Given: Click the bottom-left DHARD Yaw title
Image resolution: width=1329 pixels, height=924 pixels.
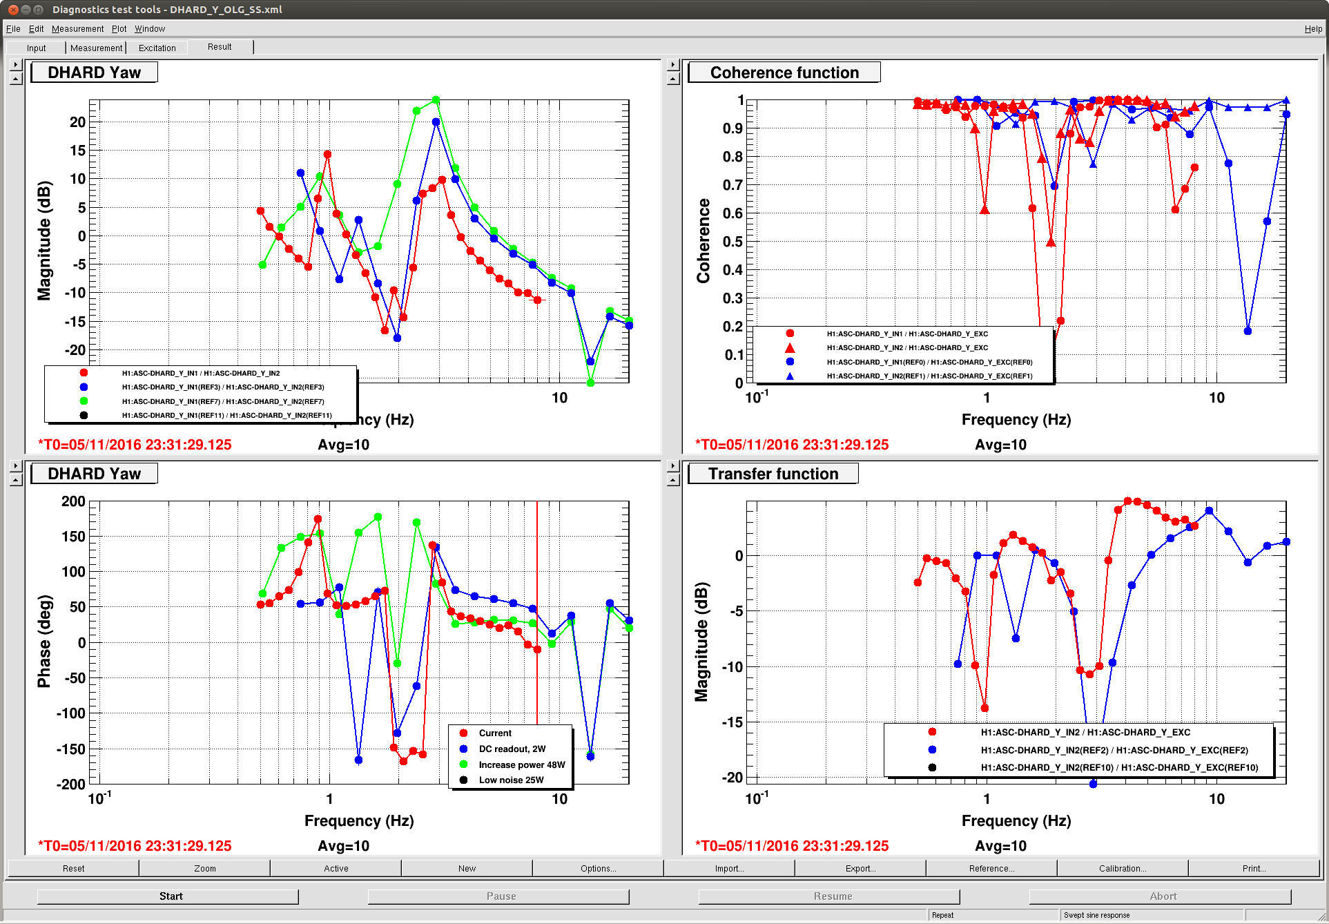Looking at the screenshot, I should 94,474.
